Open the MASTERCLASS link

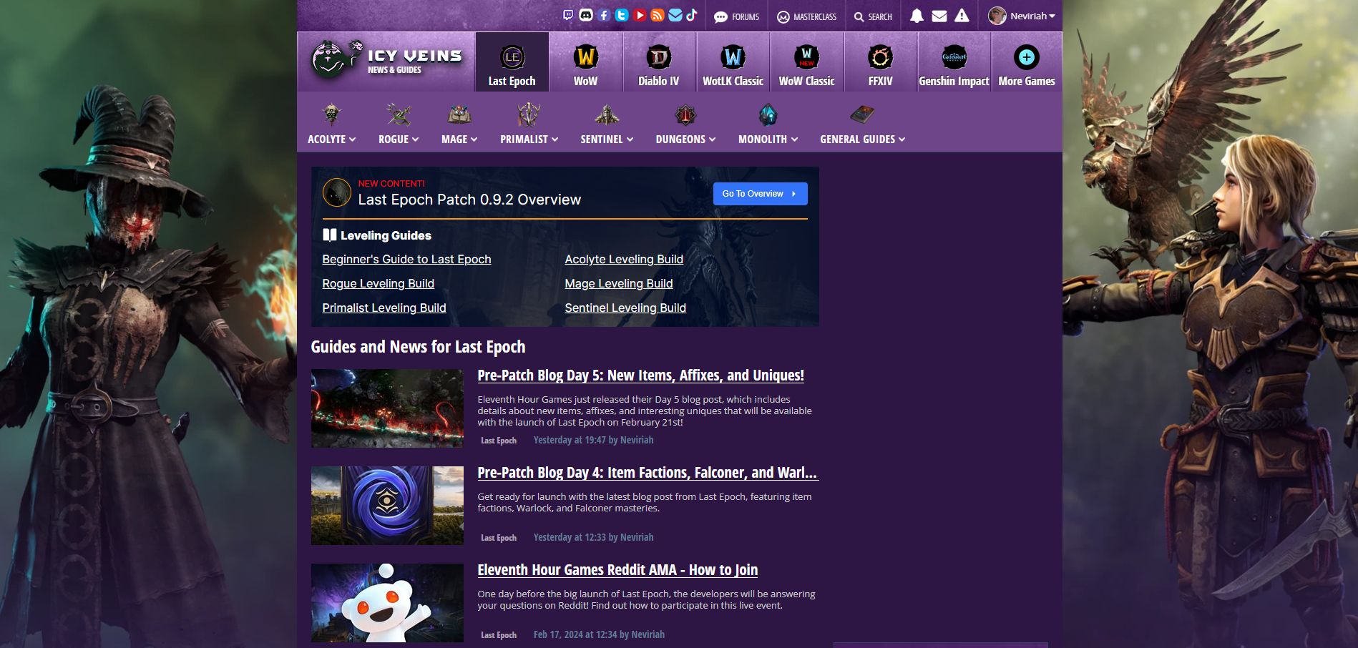(806, 16)
